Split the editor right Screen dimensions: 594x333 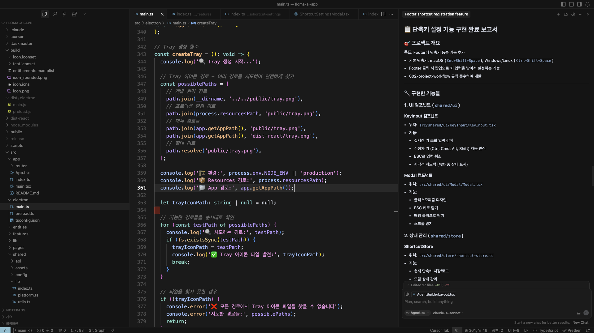383,14
